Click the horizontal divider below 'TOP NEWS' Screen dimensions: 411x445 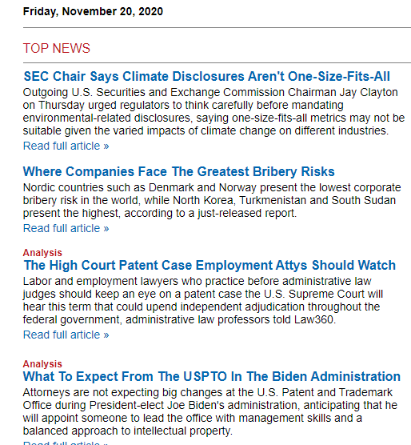click(217, 62)
